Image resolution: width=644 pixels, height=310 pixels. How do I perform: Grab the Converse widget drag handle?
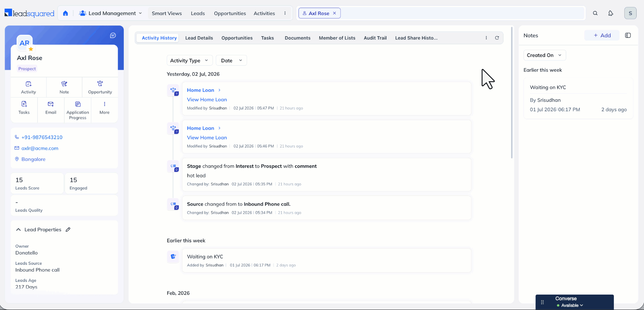click(542, 302)
